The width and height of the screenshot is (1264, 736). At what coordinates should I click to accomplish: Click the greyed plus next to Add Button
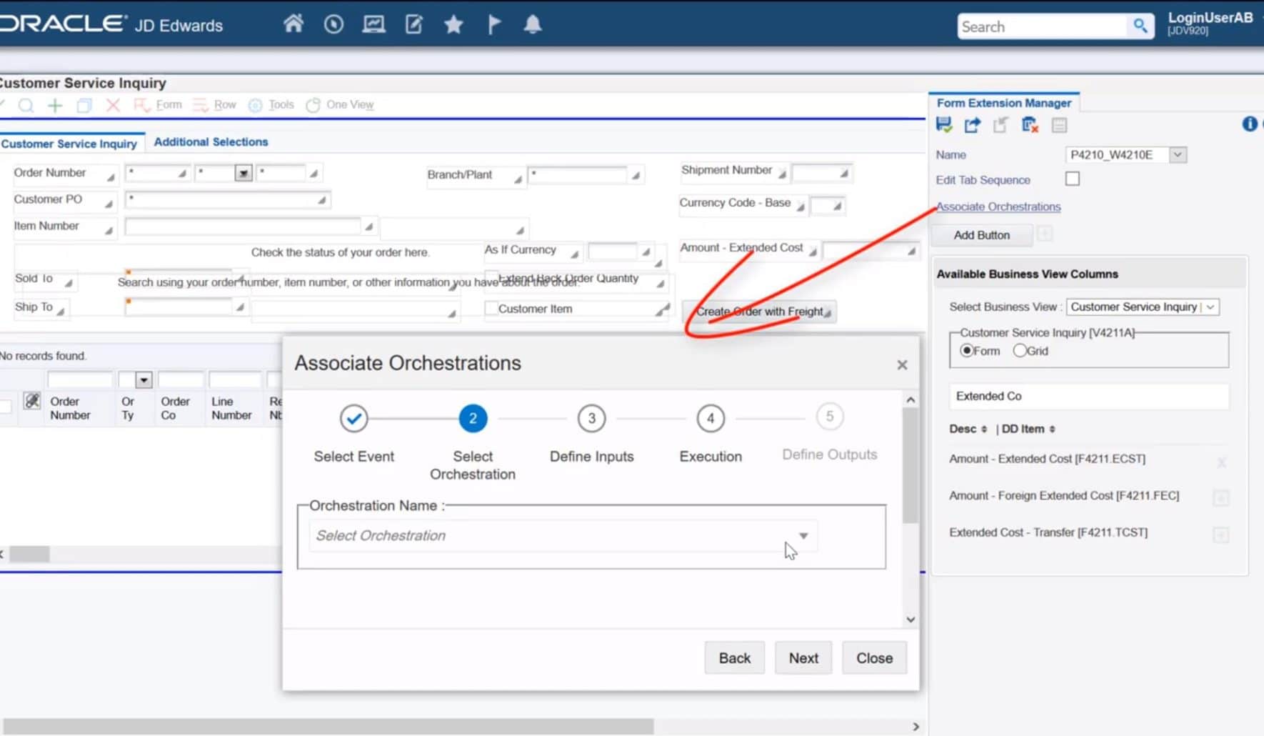click(x=1045, y=234)
